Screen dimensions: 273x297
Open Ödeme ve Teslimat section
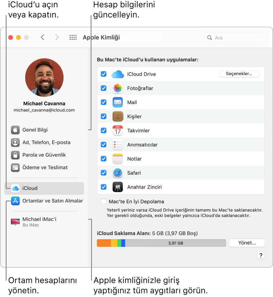pos(44,168)
